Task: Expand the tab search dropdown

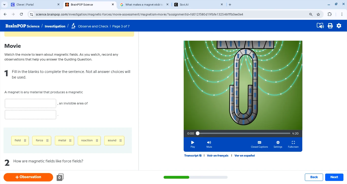Action: 4,5
